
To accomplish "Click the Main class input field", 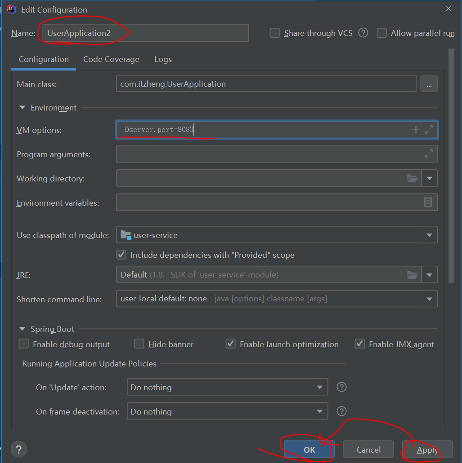I will coord(266,84).
